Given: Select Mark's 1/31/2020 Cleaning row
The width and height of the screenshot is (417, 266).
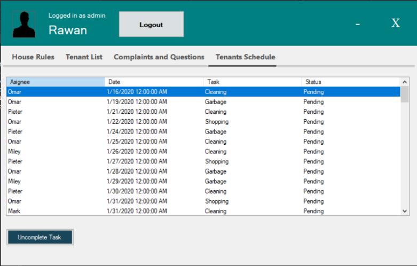Looking at the screenshot, I should click(203, 211).
